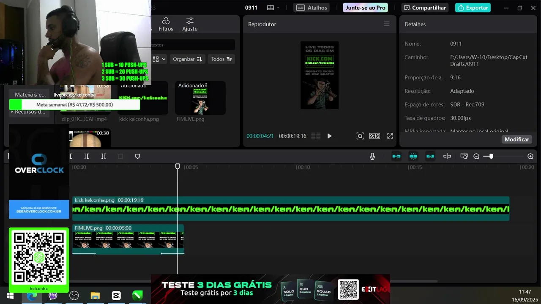541x304 pixels.
Task: Open the purple chat app in the taskbar
Action: click(53, 296)
